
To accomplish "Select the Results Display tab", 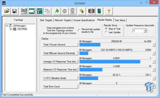I will coord(105,20).
